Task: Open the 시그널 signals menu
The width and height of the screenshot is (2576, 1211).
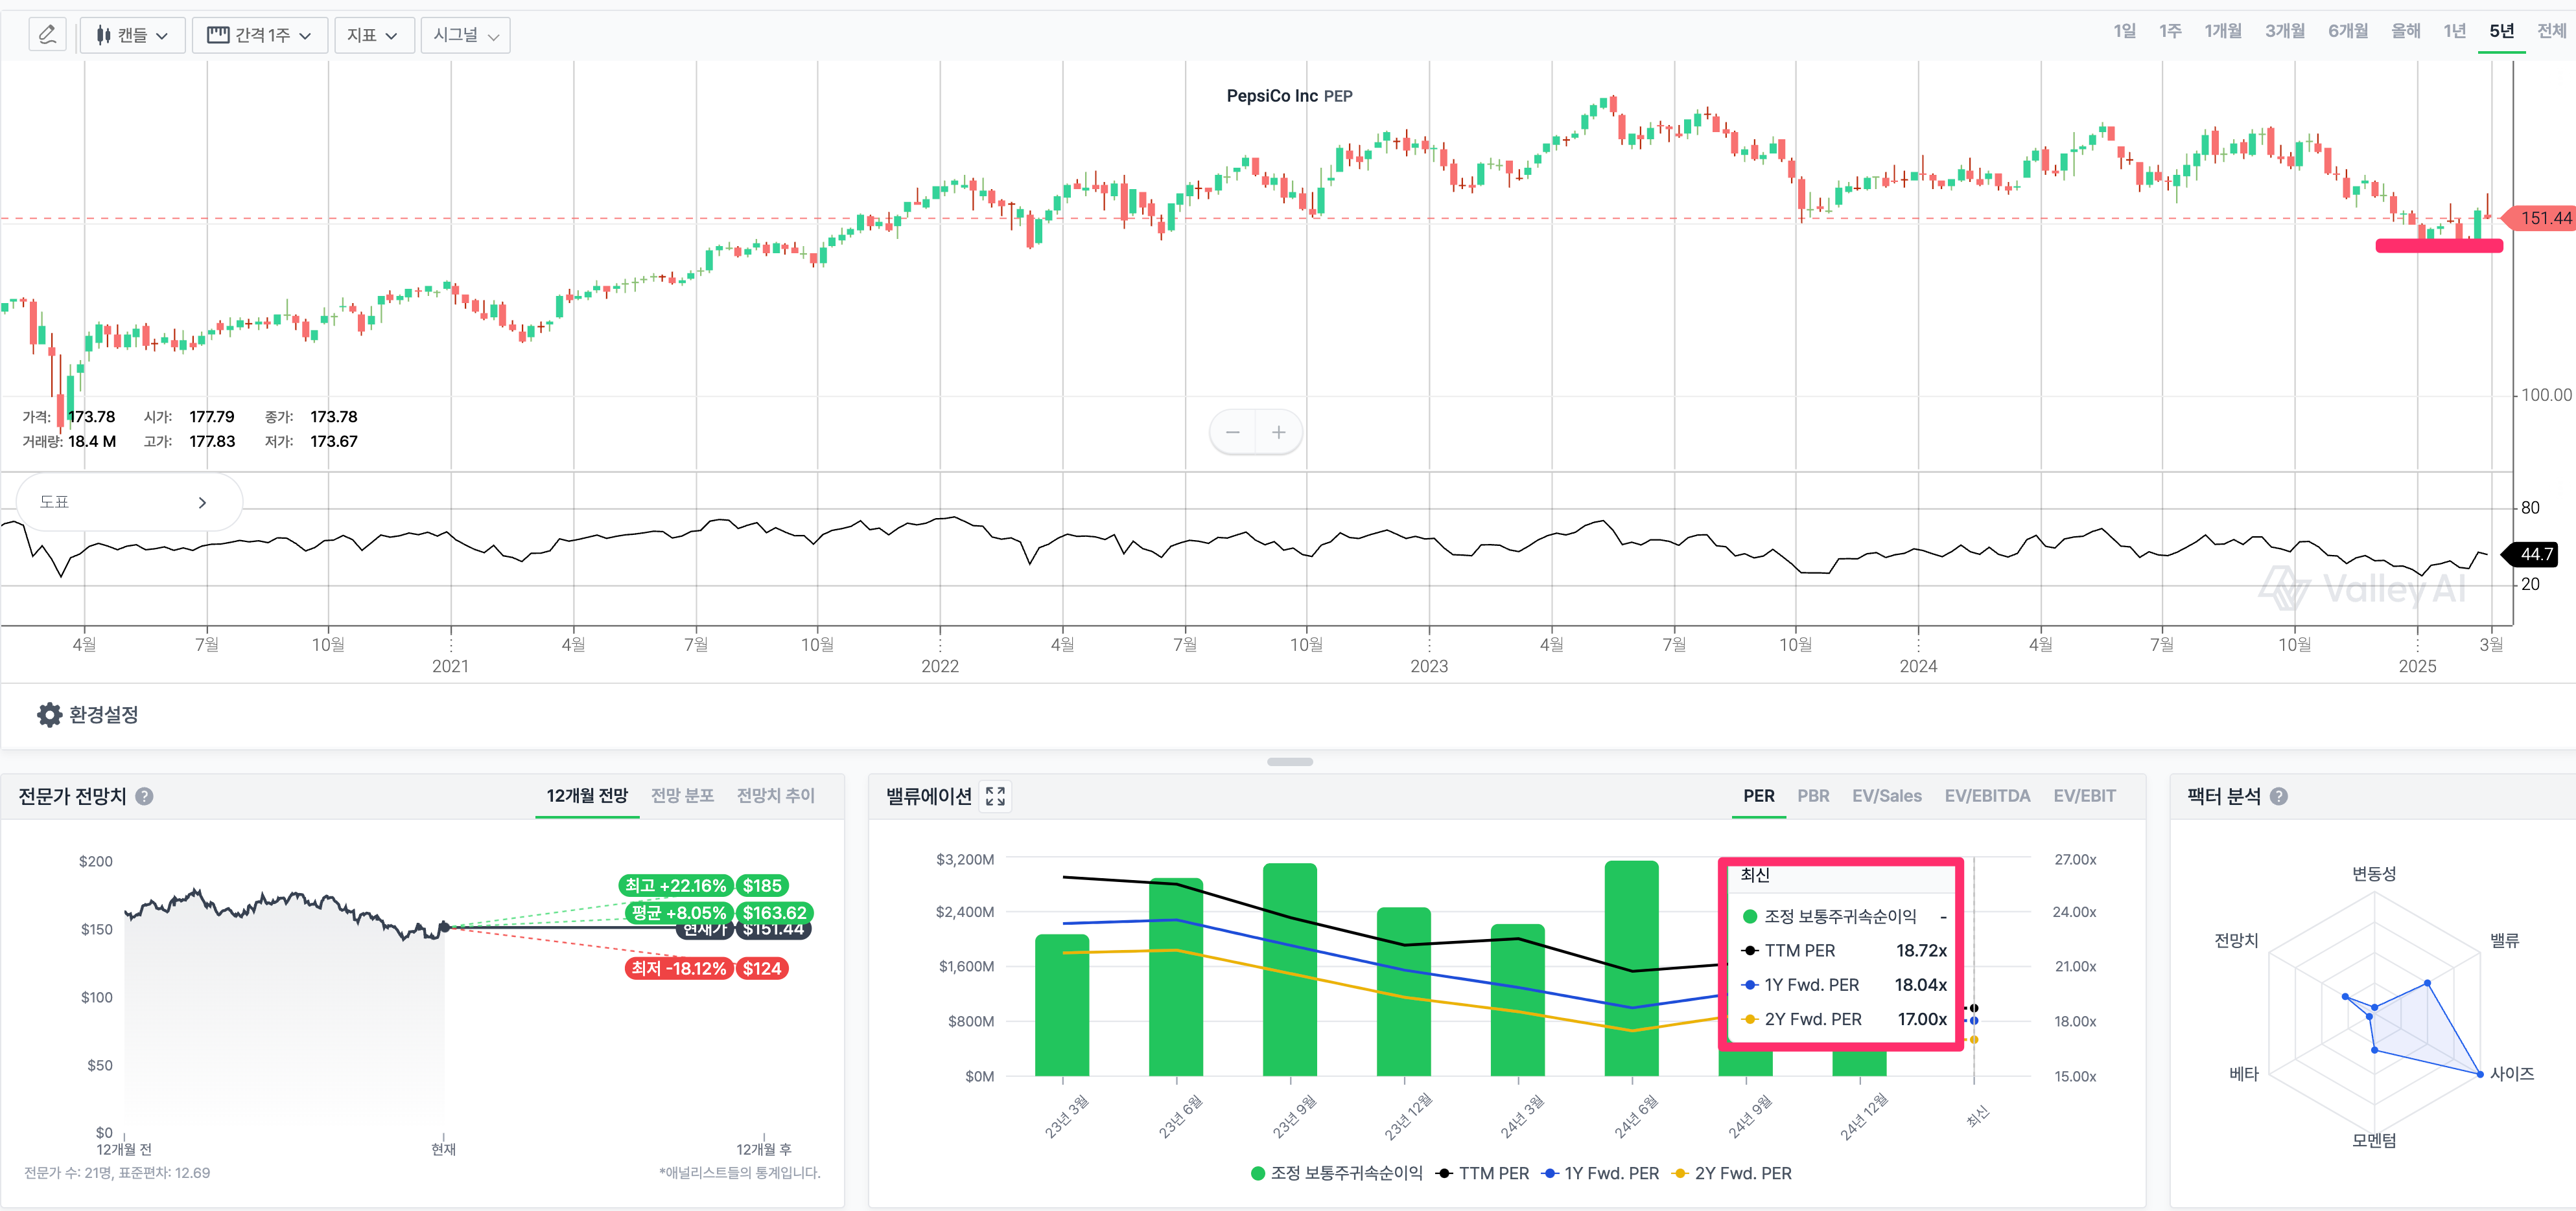Action: [465, 35]
